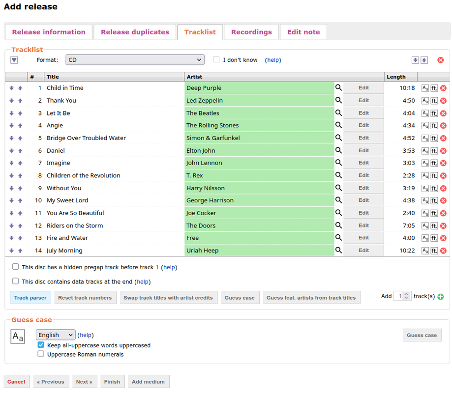Image resolution: width=452 pixels, height=393 pixels.
Task: Cancel adding the release
Action: 16,382
